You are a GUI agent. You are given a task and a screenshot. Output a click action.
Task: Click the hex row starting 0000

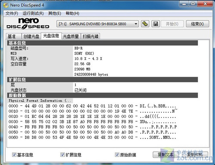coord(92,106)
